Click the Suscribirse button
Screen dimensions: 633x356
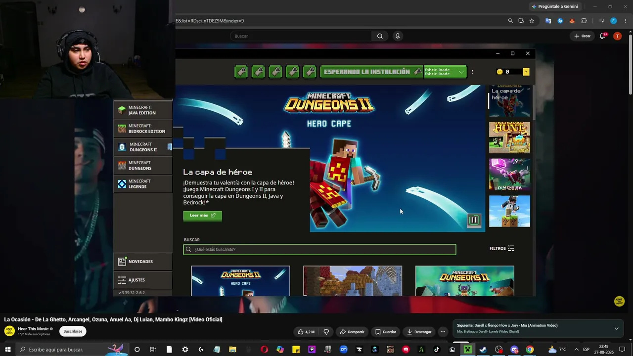73,331
